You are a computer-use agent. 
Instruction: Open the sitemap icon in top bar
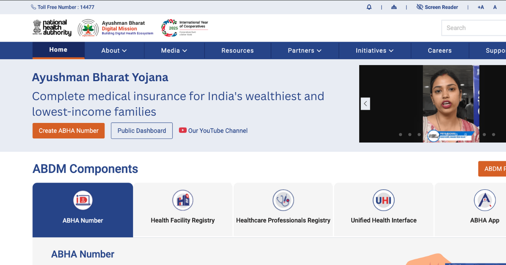[394, 7]
